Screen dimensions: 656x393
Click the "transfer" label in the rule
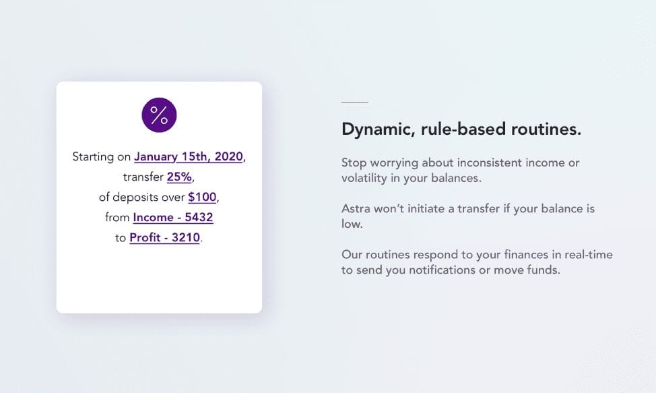click(x=143, y=177)
